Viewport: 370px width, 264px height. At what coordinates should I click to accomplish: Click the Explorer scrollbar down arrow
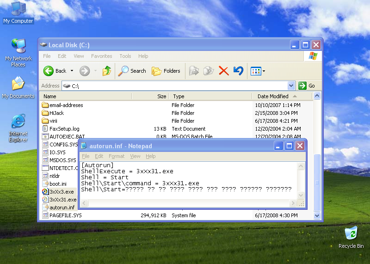tap(317, 215)
